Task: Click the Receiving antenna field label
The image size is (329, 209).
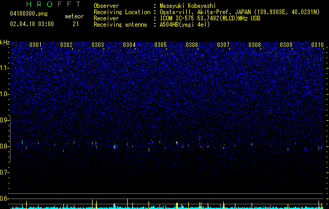Action: [x=120, y=25]
